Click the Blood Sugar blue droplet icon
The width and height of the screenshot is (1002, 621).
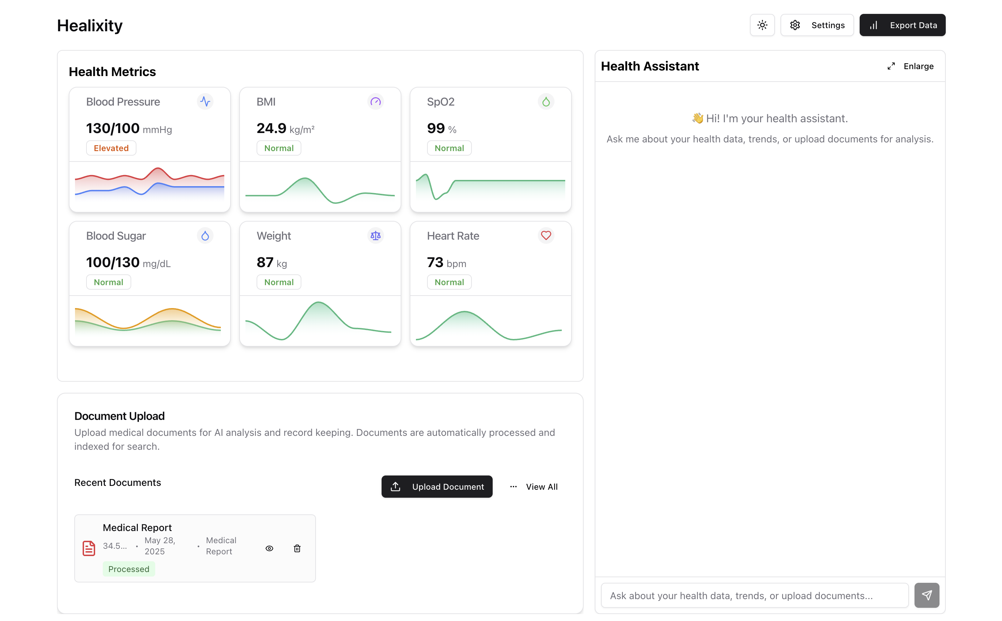coord(205,236)
